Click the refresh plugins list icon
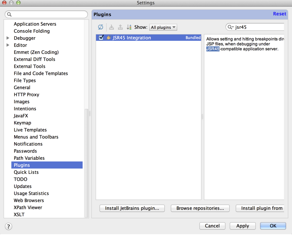 [x=100, y=27]
